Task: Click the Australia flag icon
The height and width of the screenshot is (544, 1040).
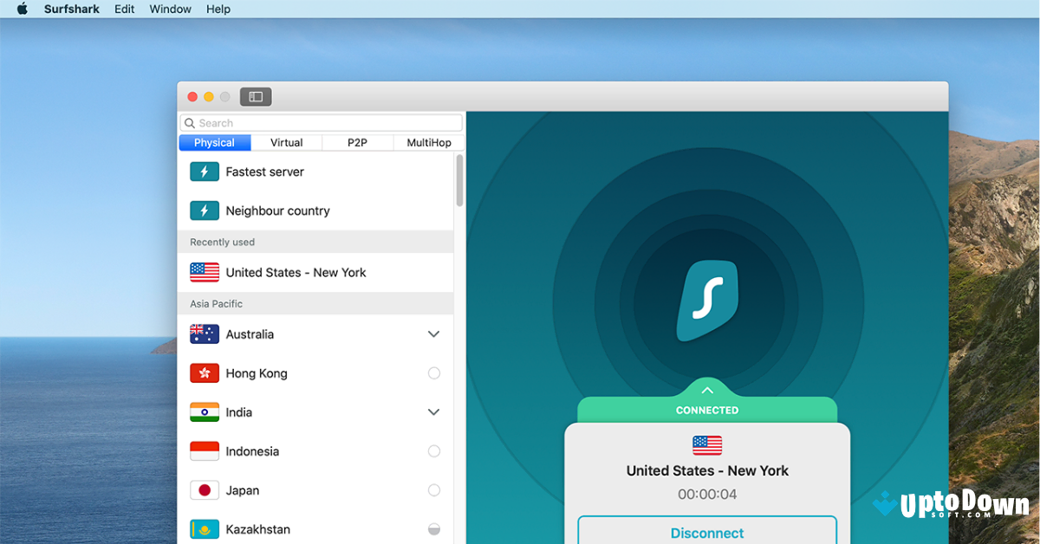Action: pyautogui.click(x=205, y=334)
